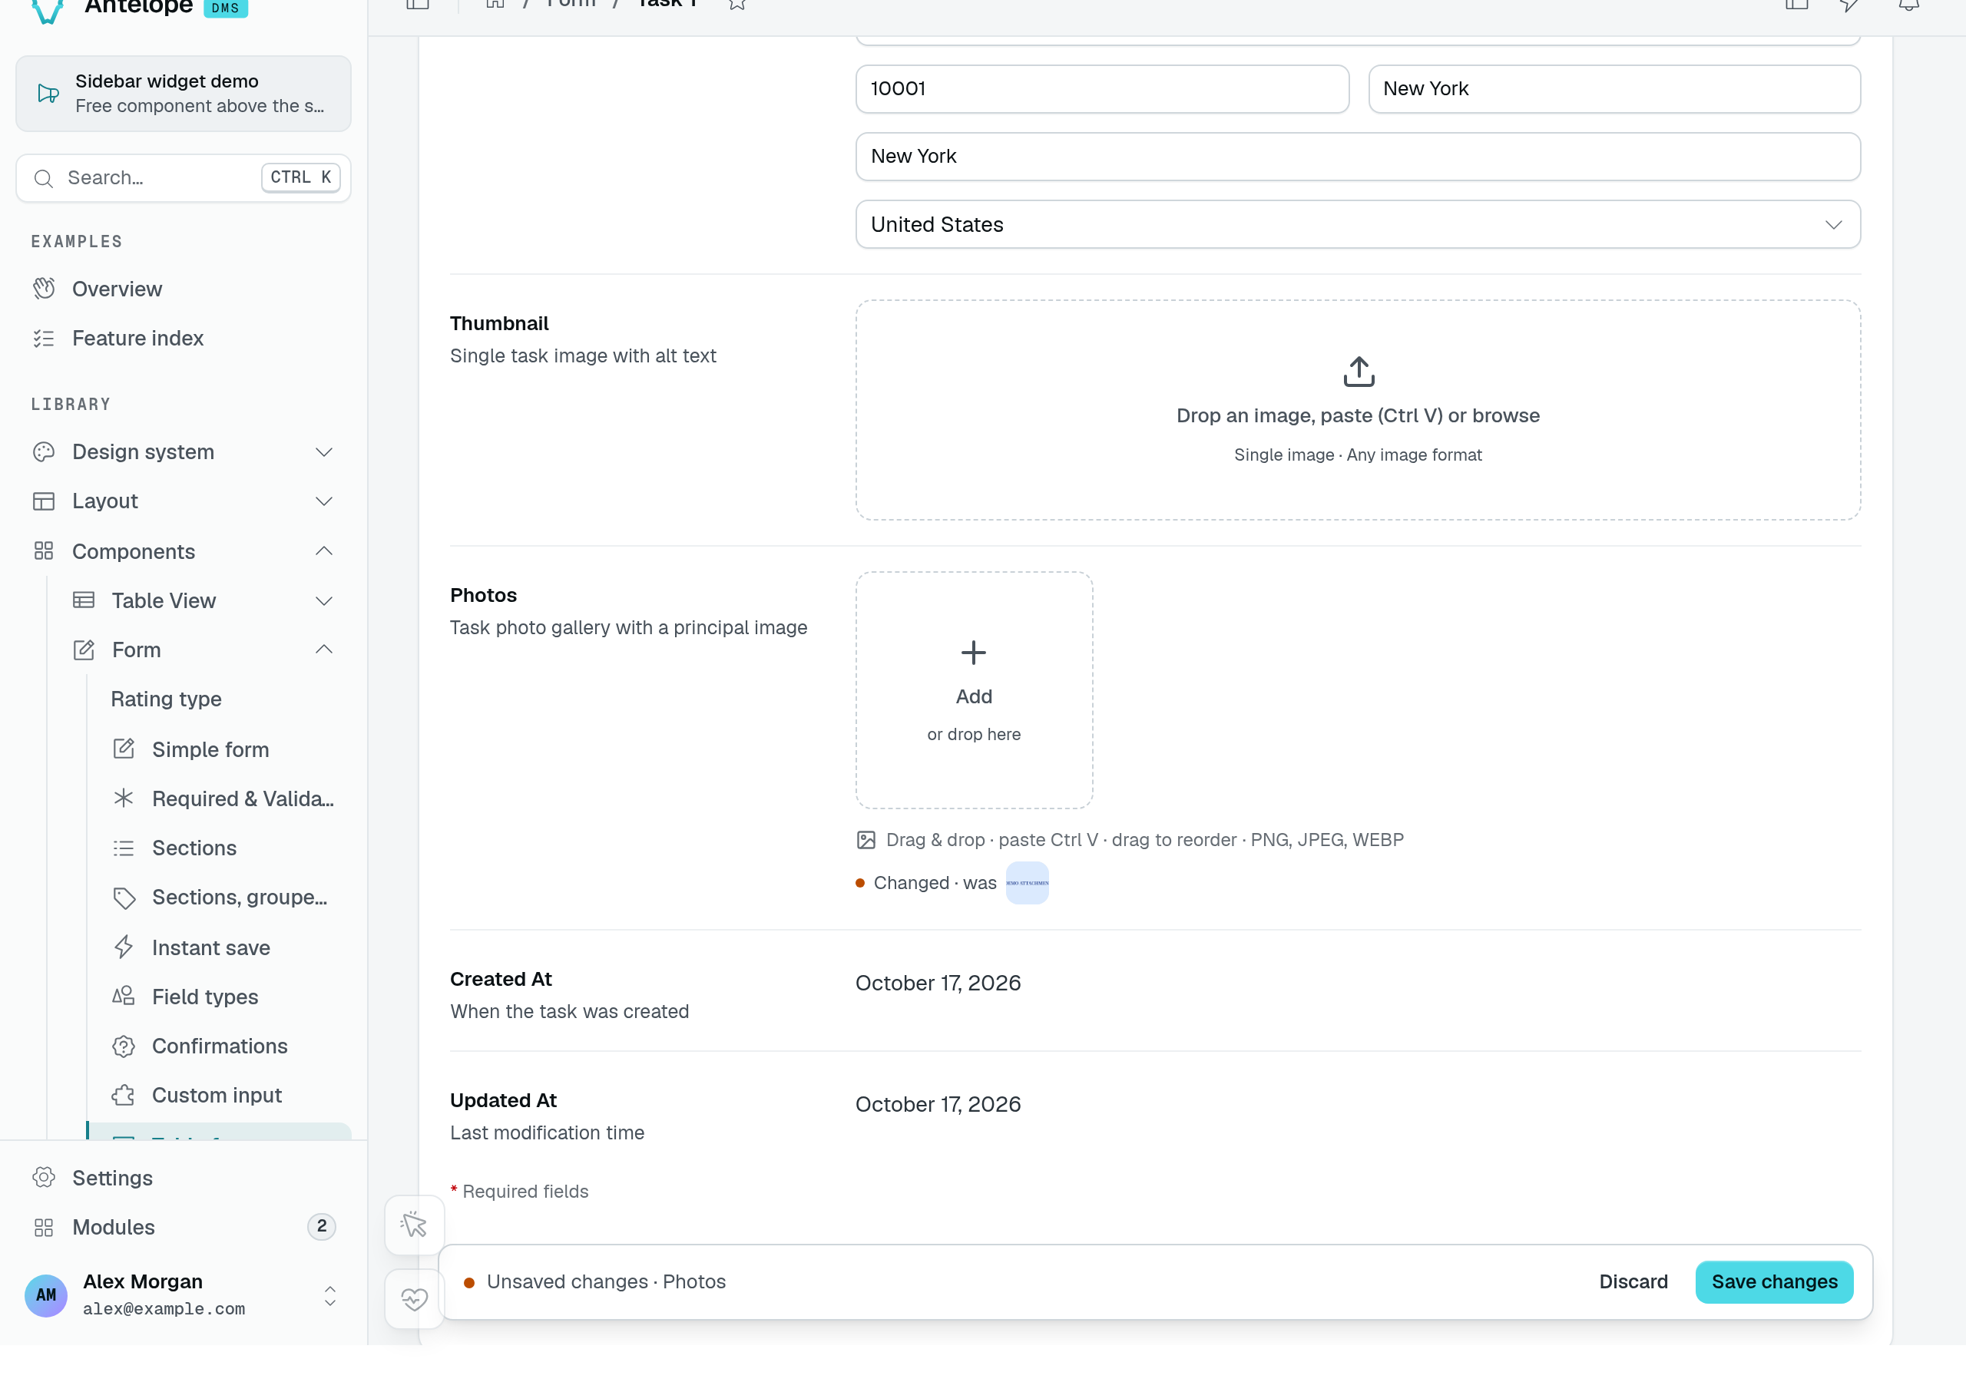The image size is (1966, 1382).
Task: Click the Photos Add drop area
Action: coord(974,690)
